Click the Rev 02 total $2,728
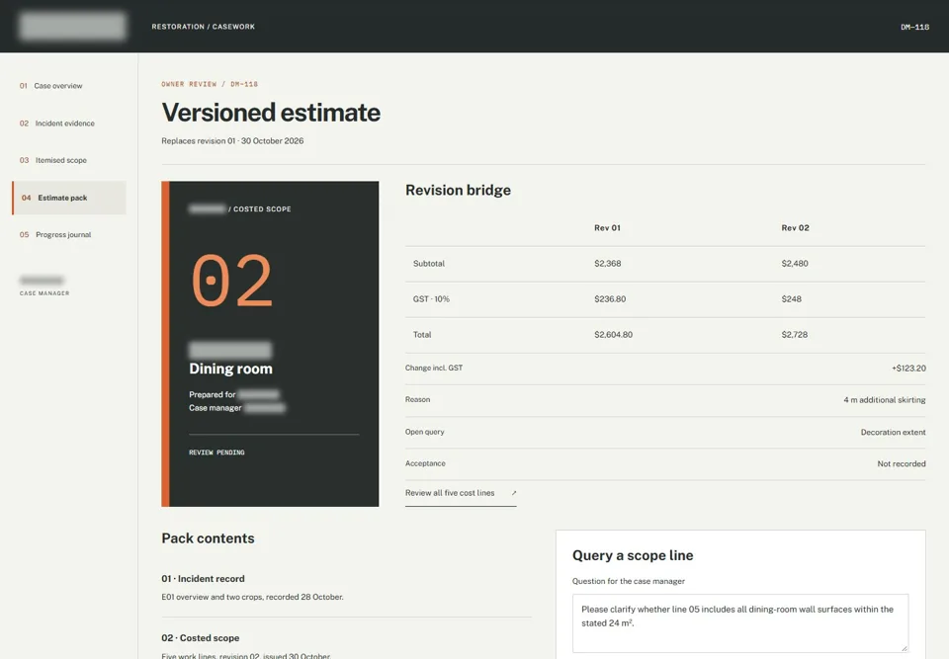Viewport: 949px width, 659px height. 794,335
